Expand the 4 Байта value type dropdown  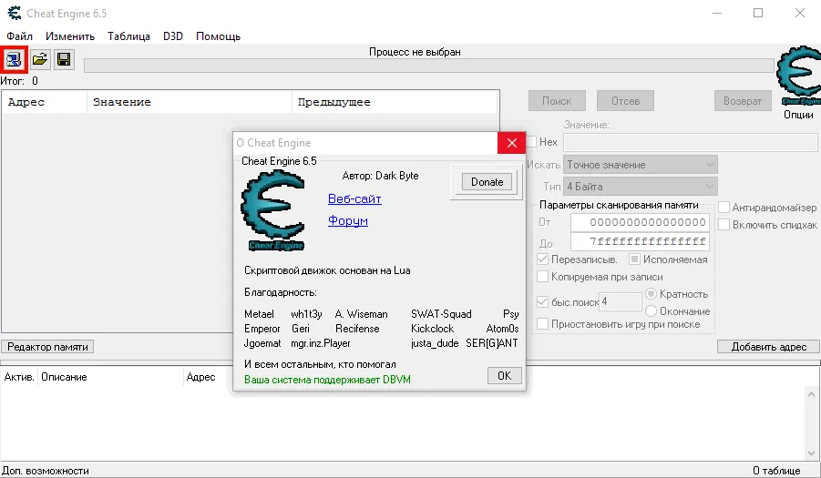pos(640,187)
